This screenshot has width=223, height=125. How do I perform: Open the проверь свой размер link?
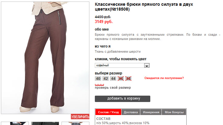tap(113, 88)
